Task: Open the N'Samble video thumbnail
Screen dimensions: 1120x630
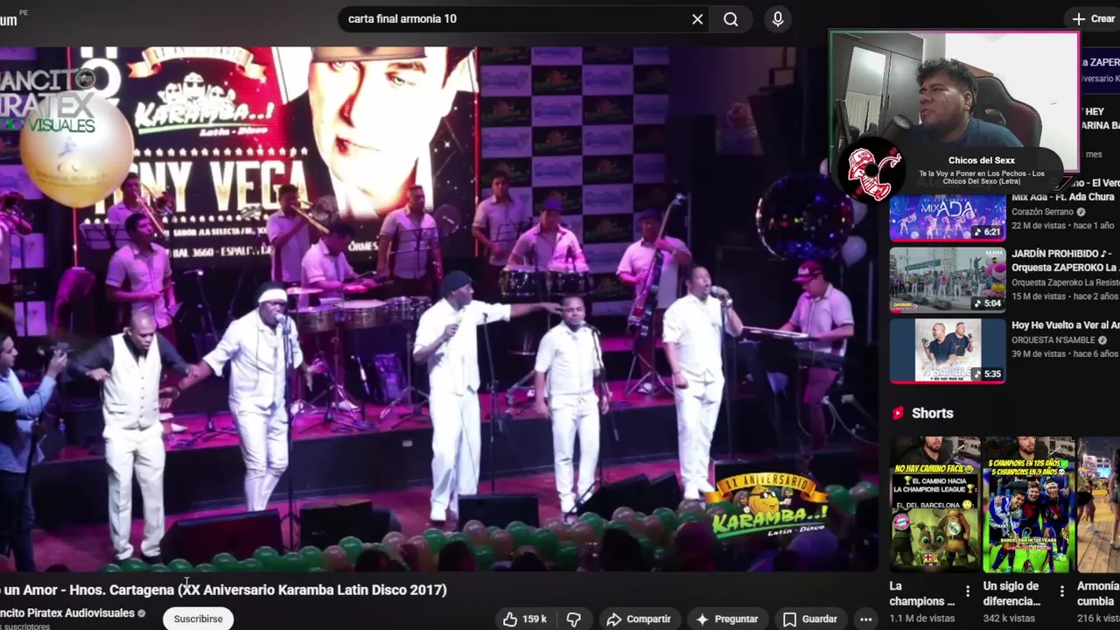Action: (948, 351)
